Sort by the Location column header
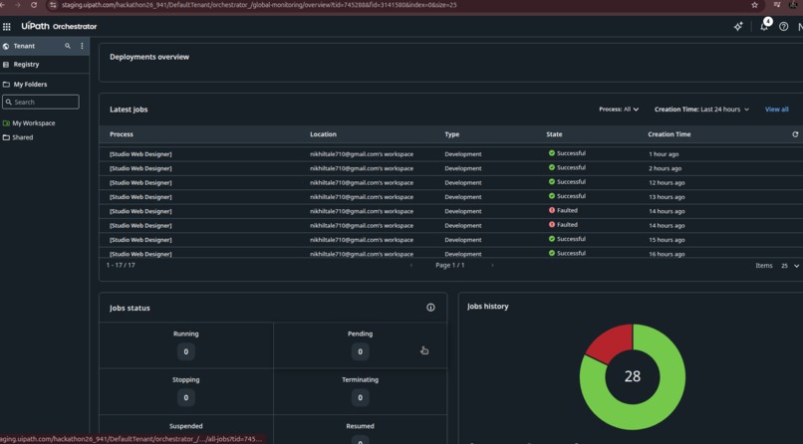Viewport: 803px width, 444px height. click(x=323, y=134)
